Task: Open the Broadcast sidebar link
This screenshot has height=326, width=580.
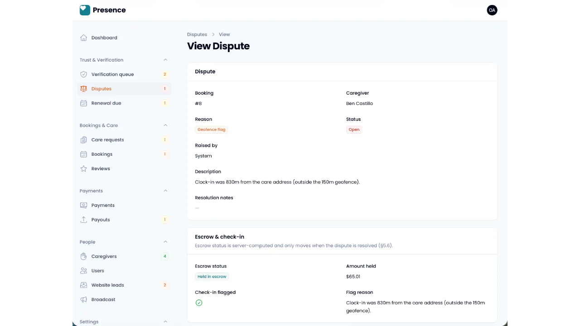Action: coord(125,300)
